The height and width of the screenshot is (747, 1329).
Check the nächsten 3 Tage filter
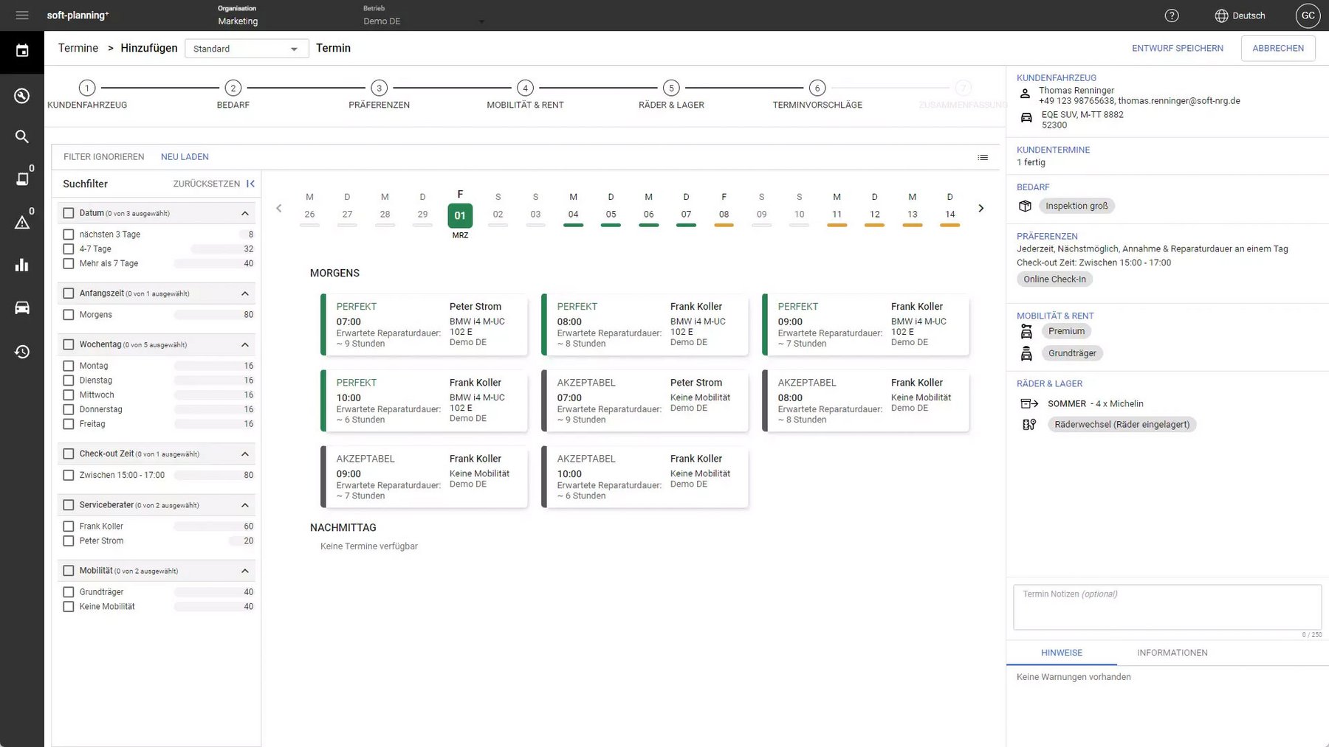[x=69, y=234]
